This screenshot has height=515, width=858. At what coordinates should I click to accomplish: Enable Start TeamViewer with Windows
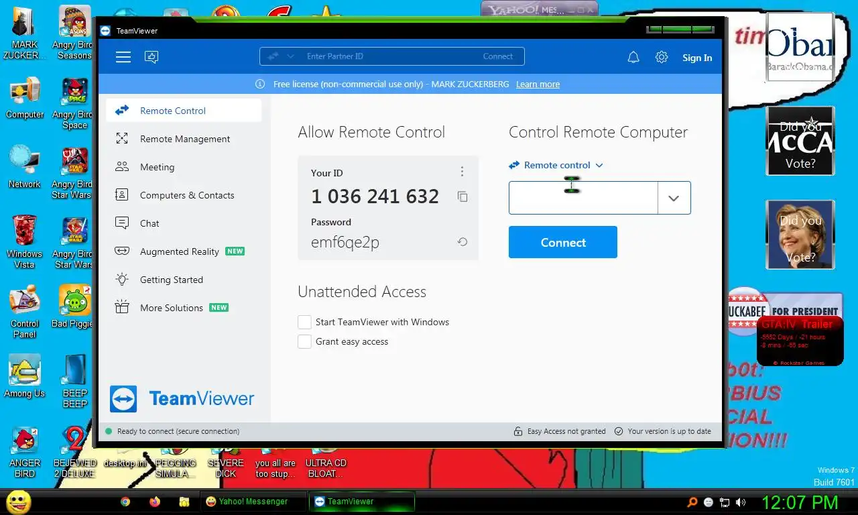[x=304, y=322]
